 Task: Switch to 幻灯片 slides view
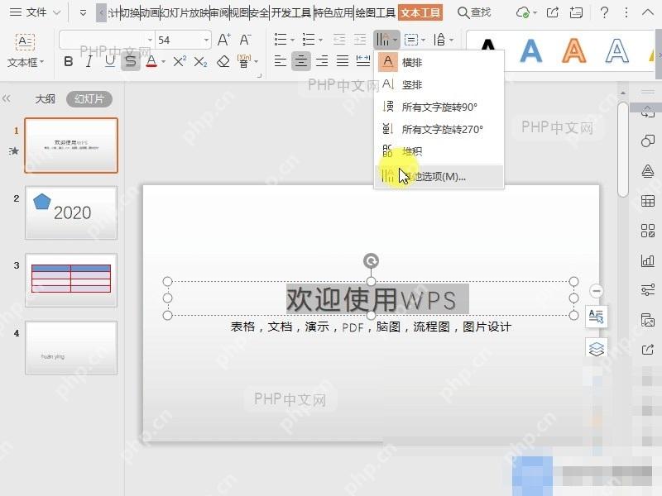(89, 99)
